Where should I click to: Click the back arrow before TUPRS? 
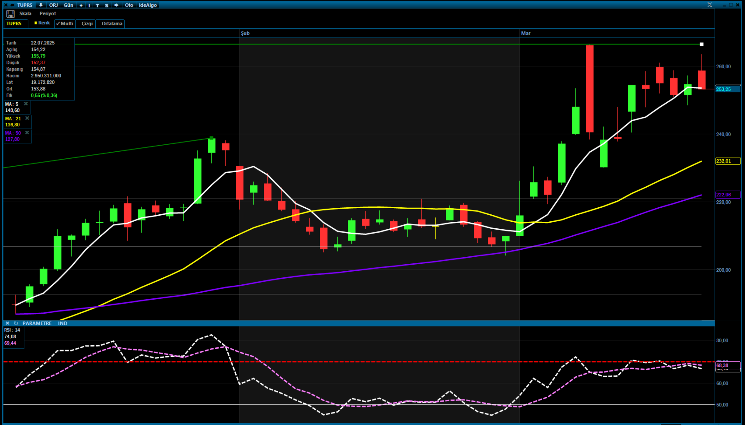(x=13, y=5)
